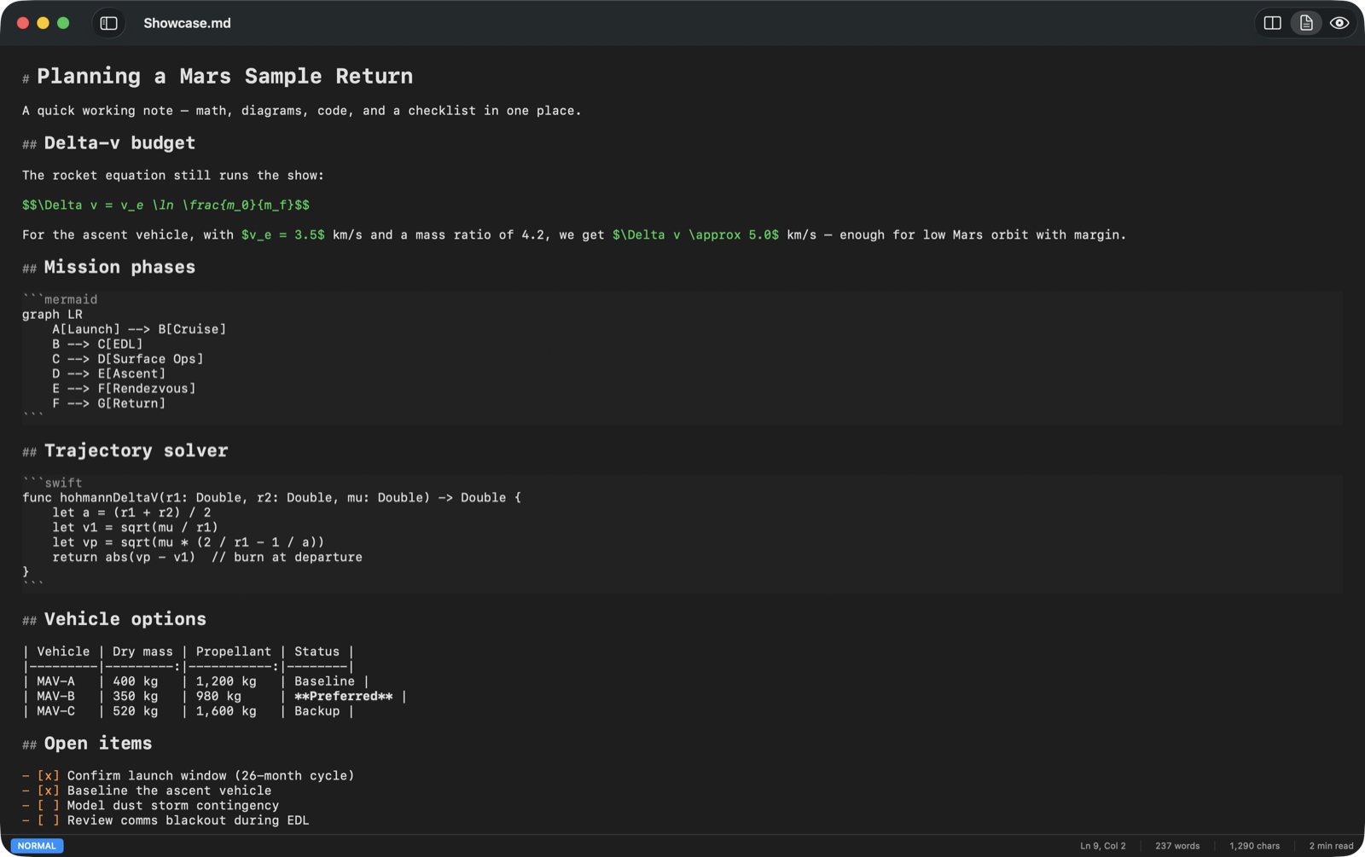Click the 'func hohmannDeltaV' signature line

tap(271, 498)
